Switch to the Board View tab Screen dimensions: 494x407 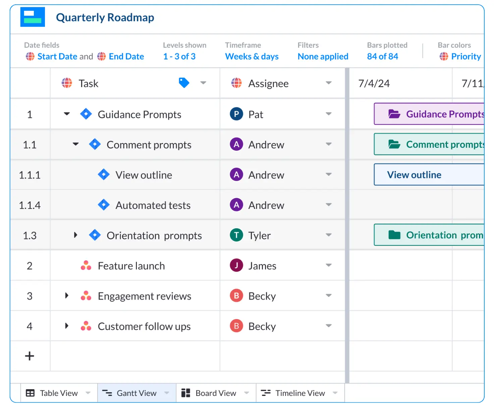[216, 393]
